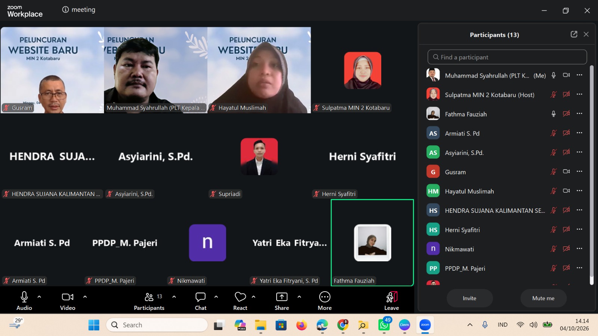This screenshot has height=336, width=598.
Task: Toggle the Video camera on or off
Action: [x=68, y=297]
